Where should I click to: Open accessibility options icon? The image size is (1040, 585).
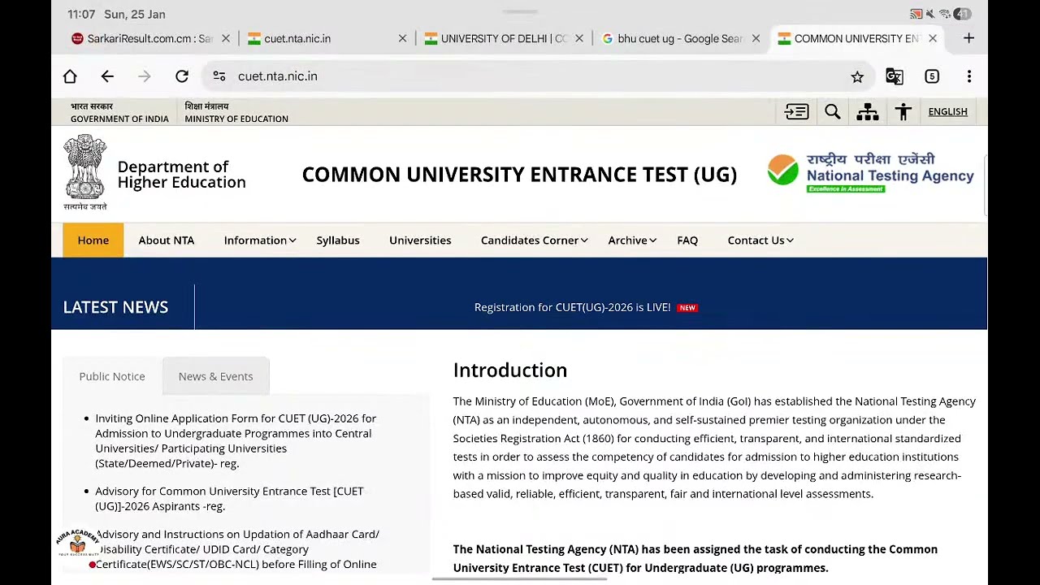tap(903, 112)
